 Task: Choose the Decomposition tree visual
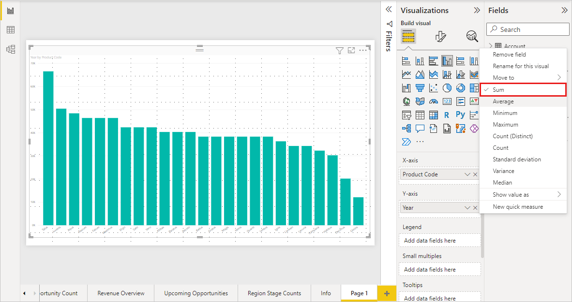pyautogui.click(x=406, y=128)
